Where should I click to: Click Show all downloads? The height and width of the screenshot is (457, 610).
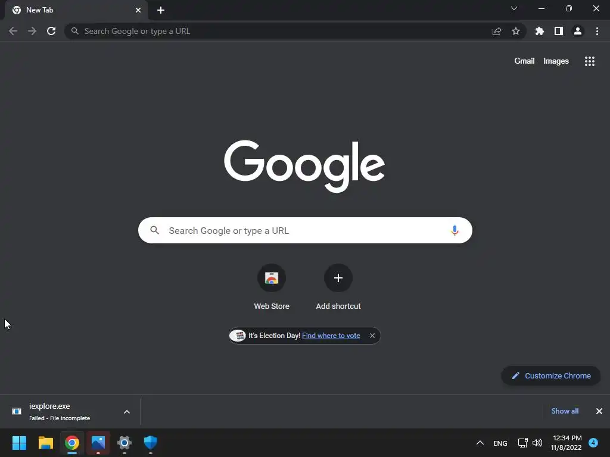point(565,411)
